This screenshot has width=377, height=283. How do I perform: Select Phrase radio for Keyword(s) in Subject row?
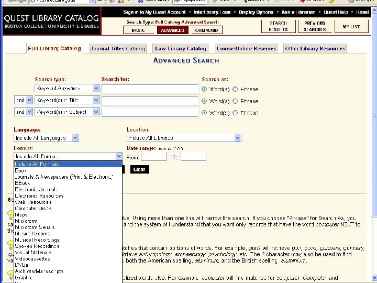(235, 113)
